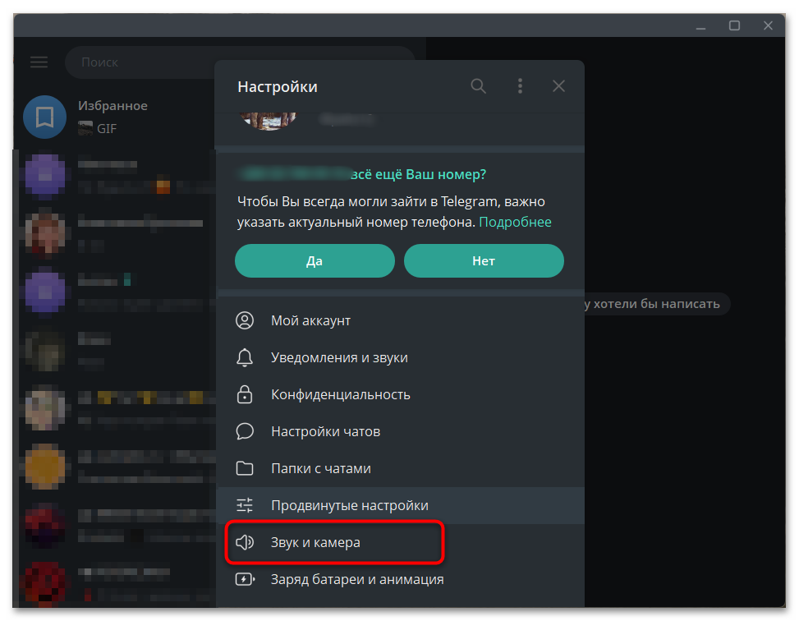
Task: Open Настройки чатов section
Action: click(x=401, y=431)
